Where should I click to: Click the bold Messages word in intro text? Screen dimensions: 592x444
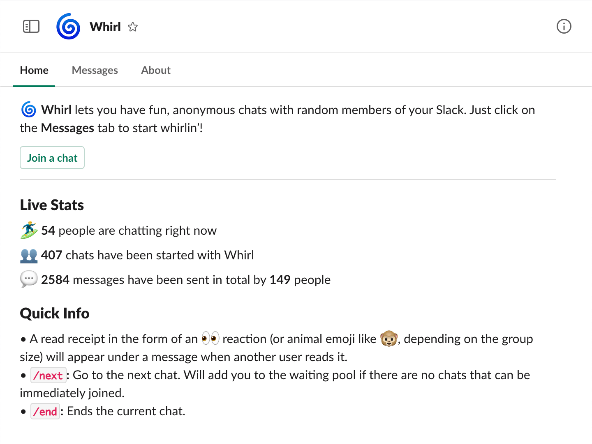67,128
